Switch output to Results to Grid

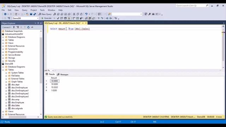90,18
